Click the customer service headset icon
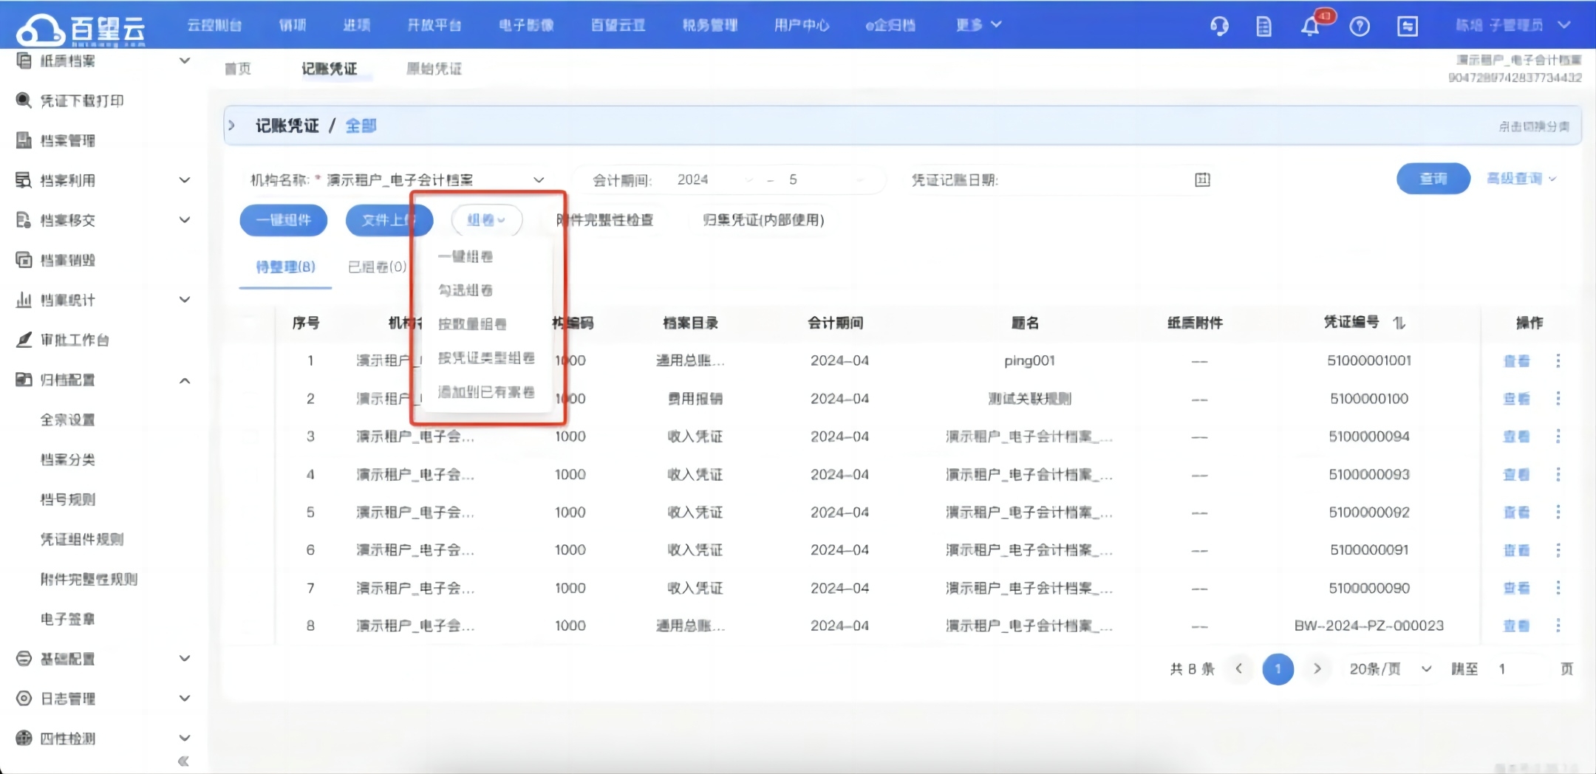Screen dimensions: 1596x774 point(1219,27)
